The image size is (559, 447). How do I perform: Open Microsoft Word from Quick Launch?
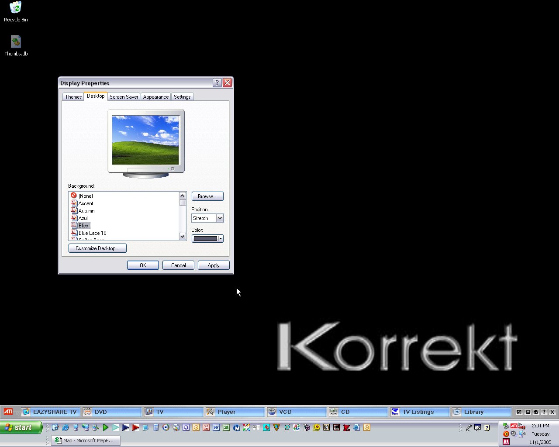coord(216,427)
